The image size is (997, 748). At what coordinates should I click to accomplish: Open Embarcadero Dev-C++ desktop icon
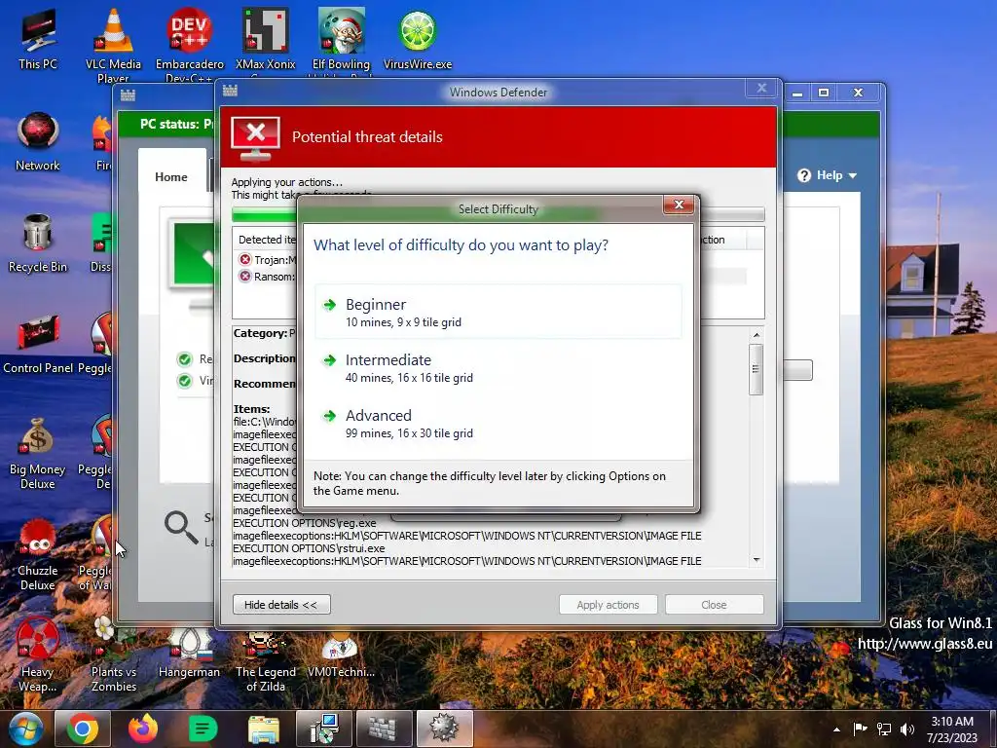point(190,45)
